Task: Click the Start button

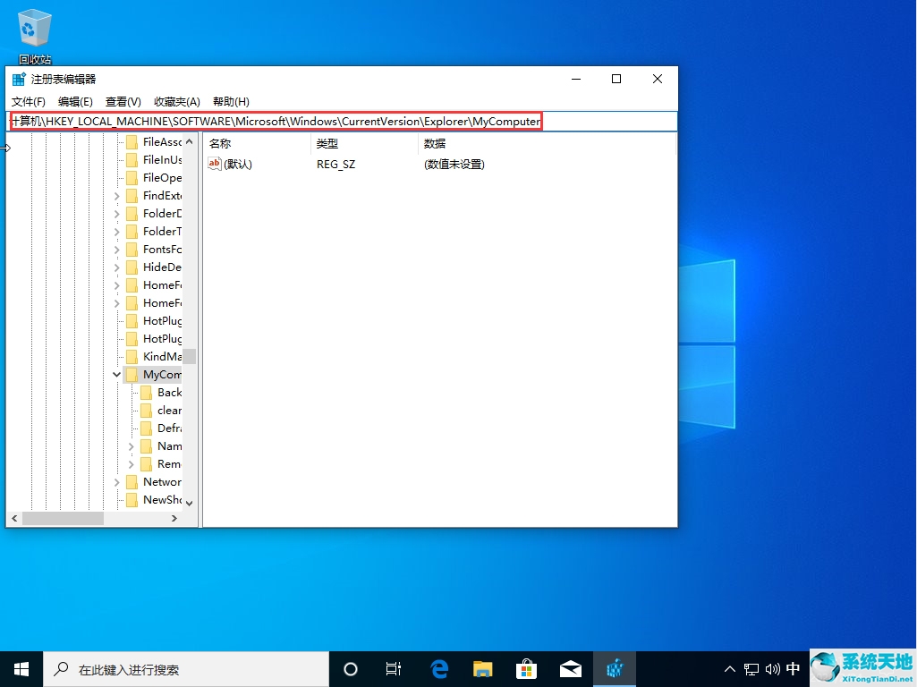Action: point(20,668)
